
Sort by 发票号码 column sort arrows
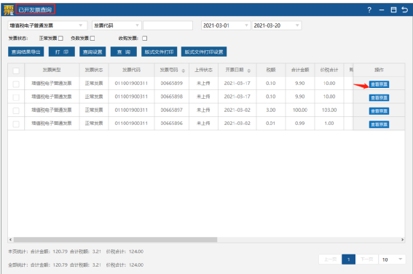[184, 70]
